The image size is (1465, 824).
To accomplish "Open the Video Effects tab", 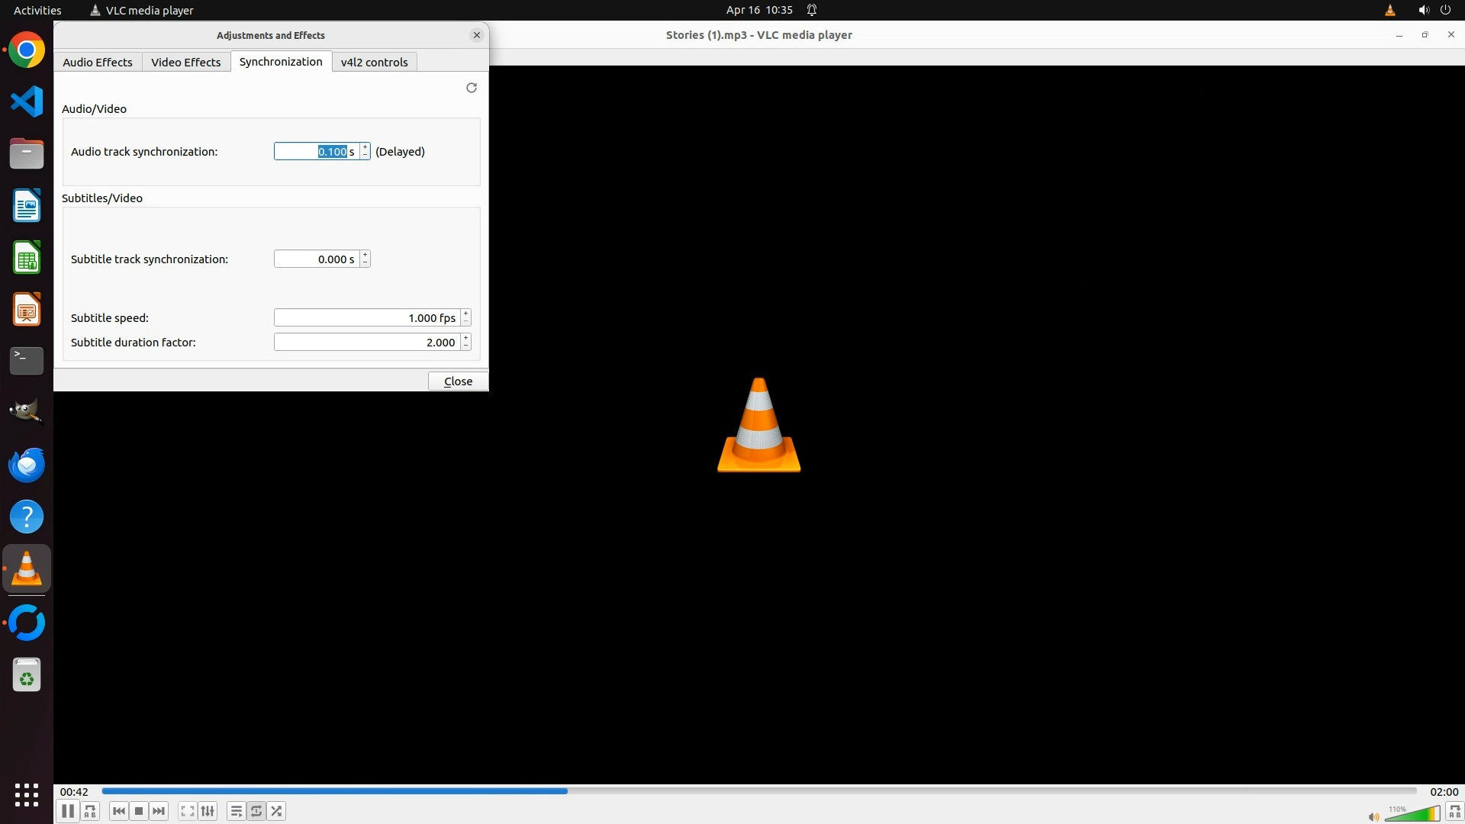I will pyautogui.click(x=185, y=62).
